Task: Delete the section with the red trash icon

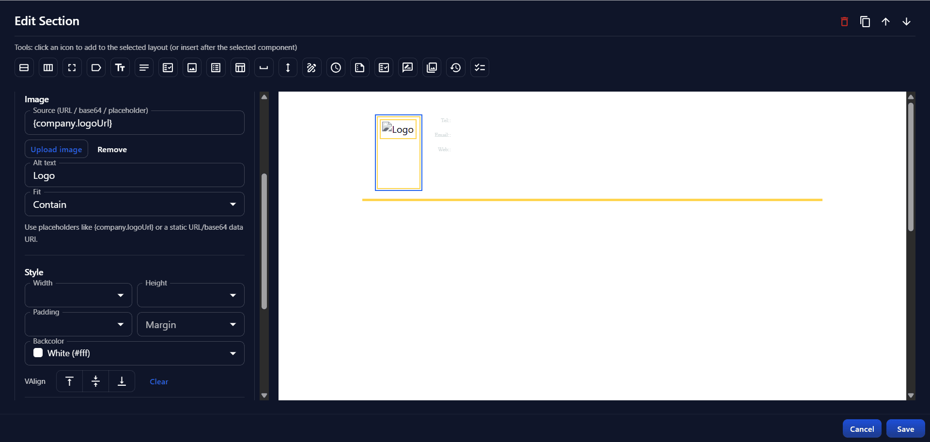Action: (x=844, y=22)
